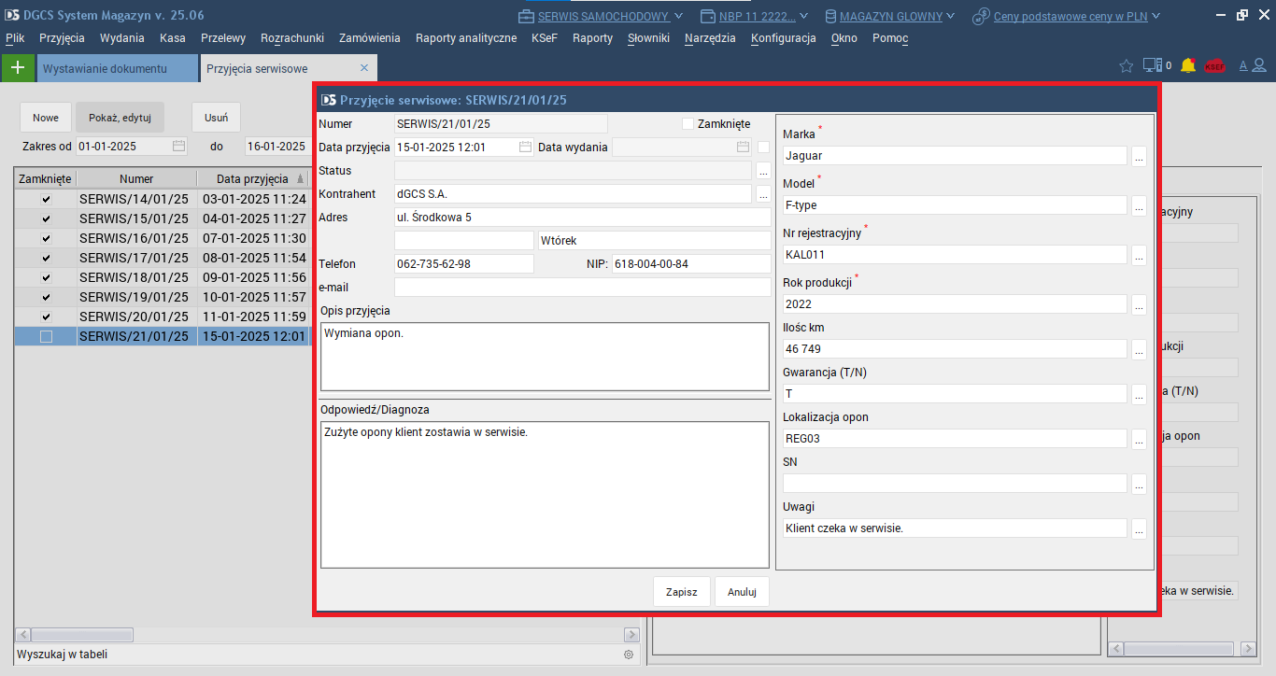The image size is (1276, 676).
Task: Sort by Data przyjęcia column header
Action: point(252,178)
